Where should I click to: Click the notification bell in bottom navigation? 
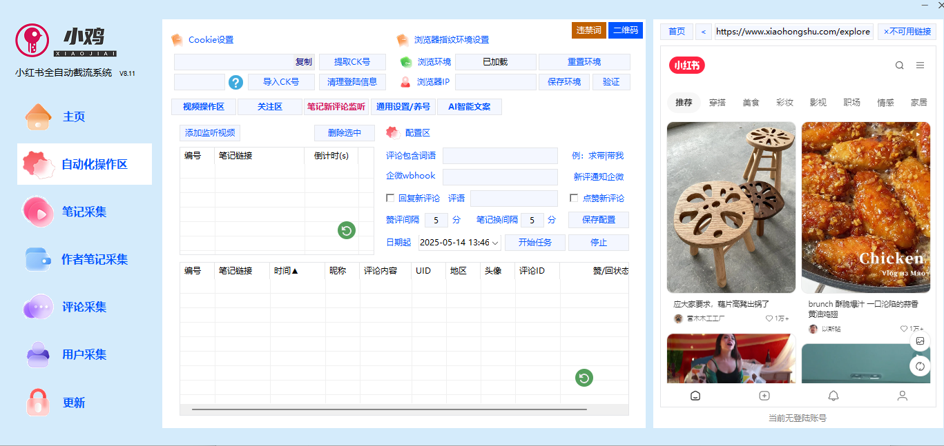834,396
